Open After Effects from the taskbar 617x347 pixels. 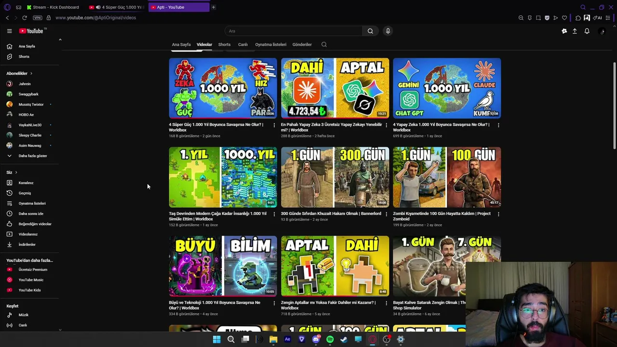tap(287, 339)
